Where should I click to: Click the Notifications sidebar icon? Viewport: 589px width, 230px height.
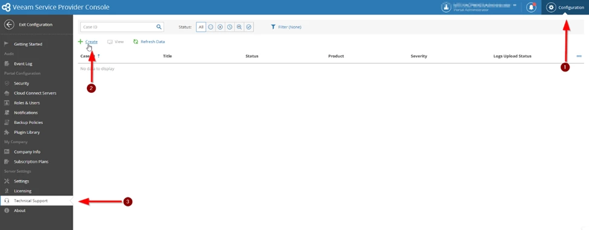(7, 113)
